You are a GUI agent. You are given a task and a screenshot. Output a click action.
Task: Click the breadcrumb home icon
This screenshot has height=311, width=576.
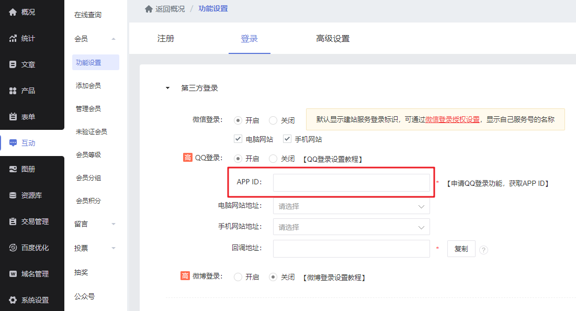click(x=149, y=9)
